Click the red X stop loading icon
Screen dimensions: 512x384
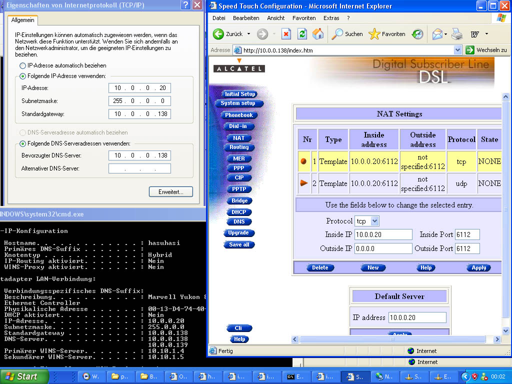tap(286, 34)
